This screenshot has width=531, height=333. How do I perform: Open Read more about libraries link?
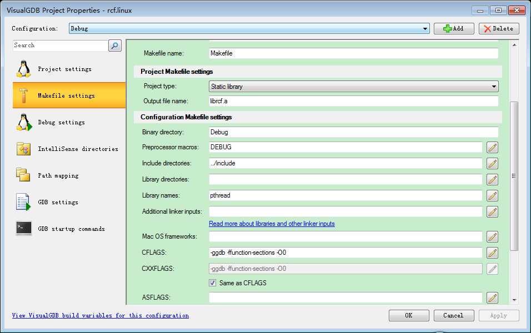[x=272, y=224]
